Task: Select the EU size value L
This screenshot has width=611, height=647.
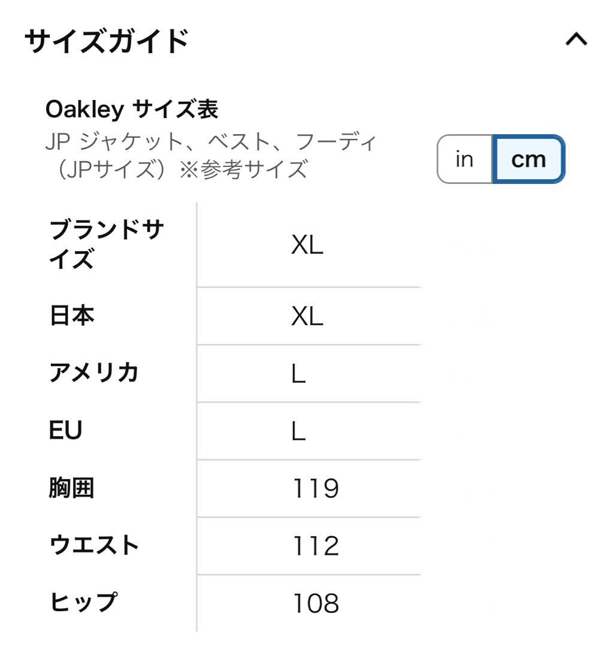Action: [300, 430]
